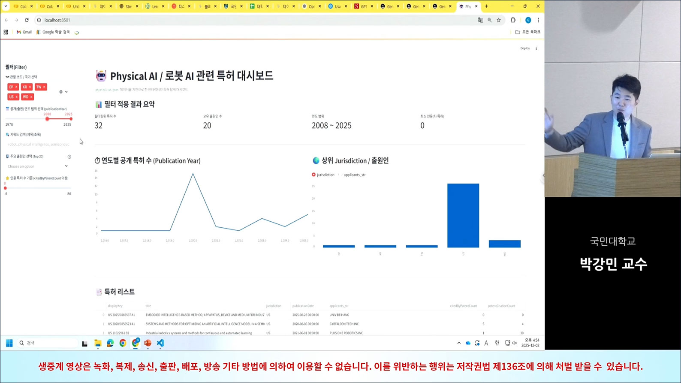The image size is (681, 383).
Task: Expand the system tray hidden icons chevron
Action: (x=459, y=343)
